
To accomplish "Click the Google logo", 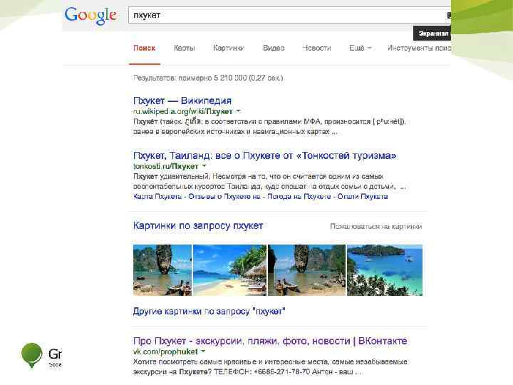I will click(x=90, y=16).
